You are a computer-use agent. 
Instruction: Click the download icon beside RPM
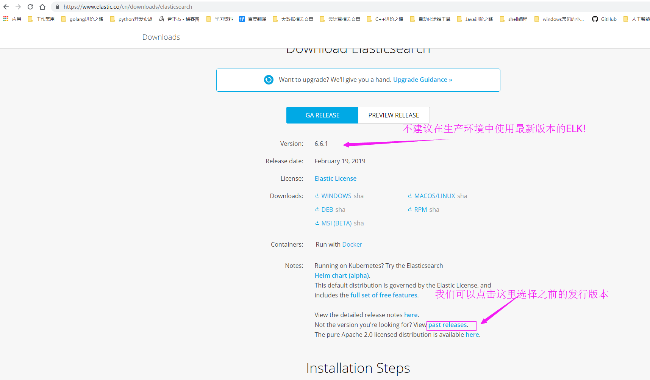410,210
